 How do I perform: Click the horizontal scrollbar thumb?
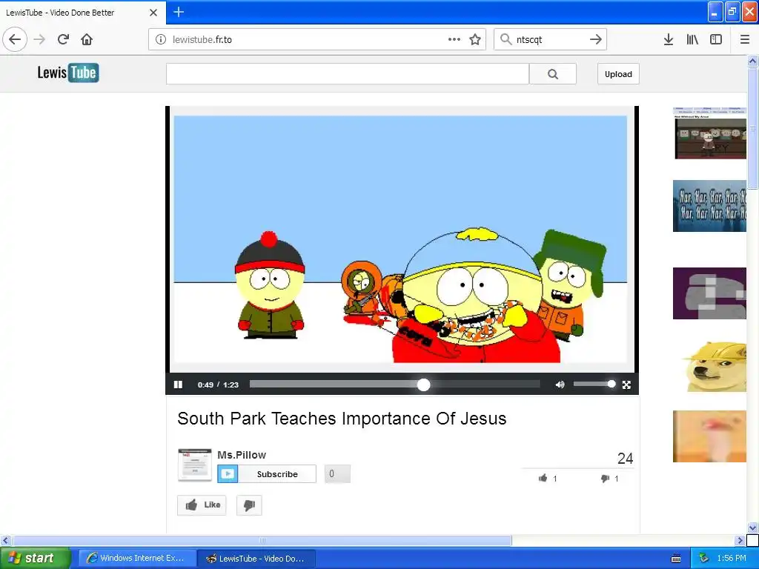click(x=262, y=540)
